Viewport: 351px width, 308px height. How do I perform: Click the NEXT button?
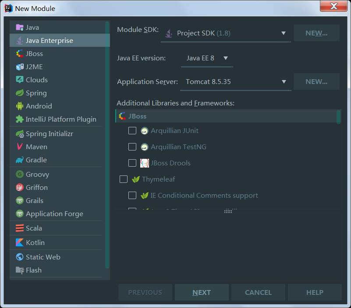[x=202, y=292]
